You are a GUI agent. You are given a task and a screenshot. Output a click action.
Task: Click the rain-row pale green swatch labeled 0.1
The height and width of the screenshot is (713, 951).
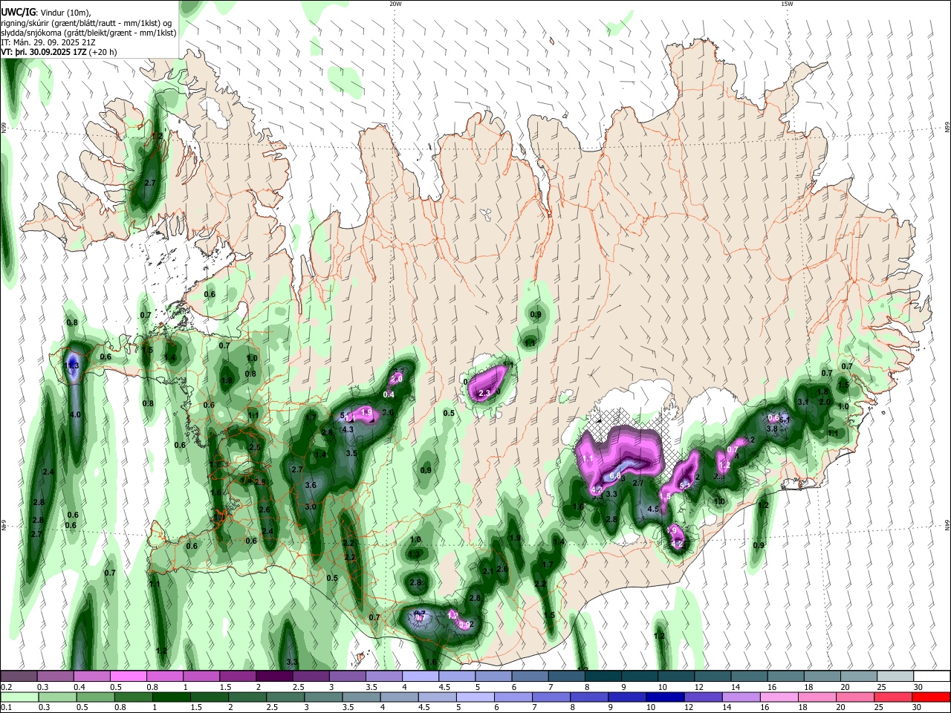pos(19,697)
